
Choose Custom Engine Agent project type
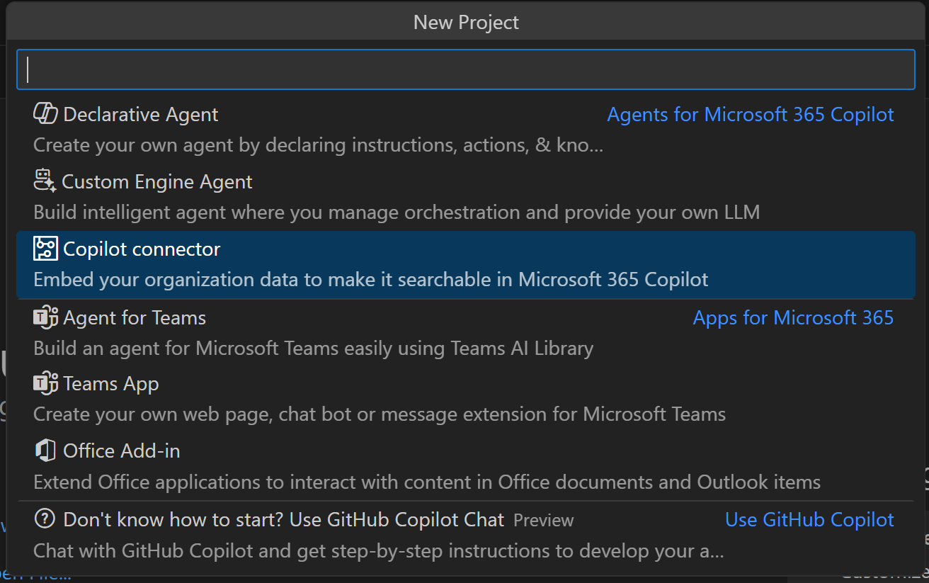157,182
